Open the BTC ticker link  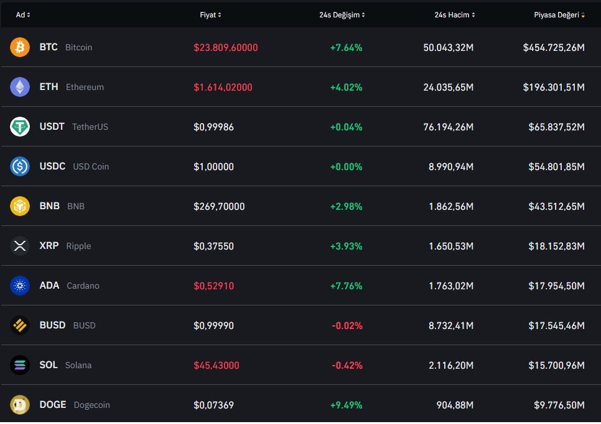49,47
